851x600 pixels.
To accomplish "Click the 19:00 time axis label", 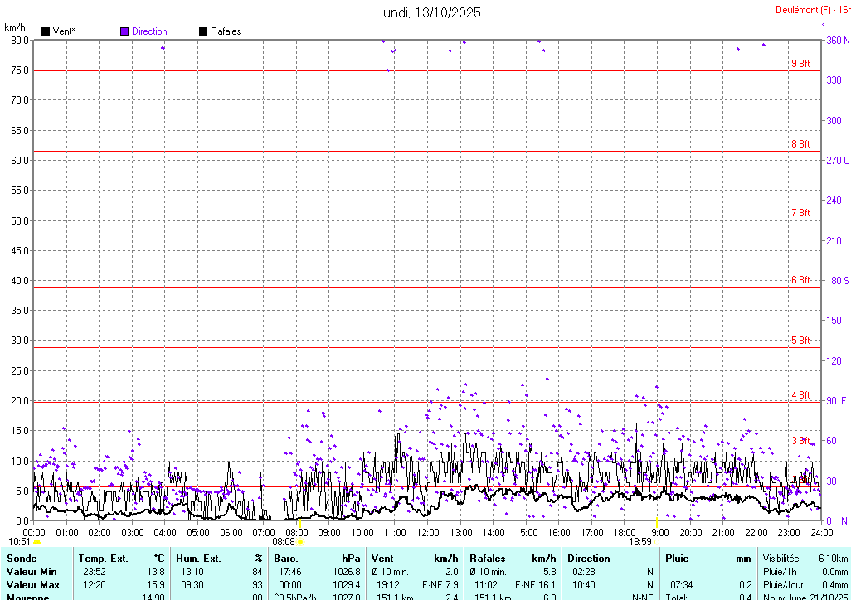I will coord(658,532).
